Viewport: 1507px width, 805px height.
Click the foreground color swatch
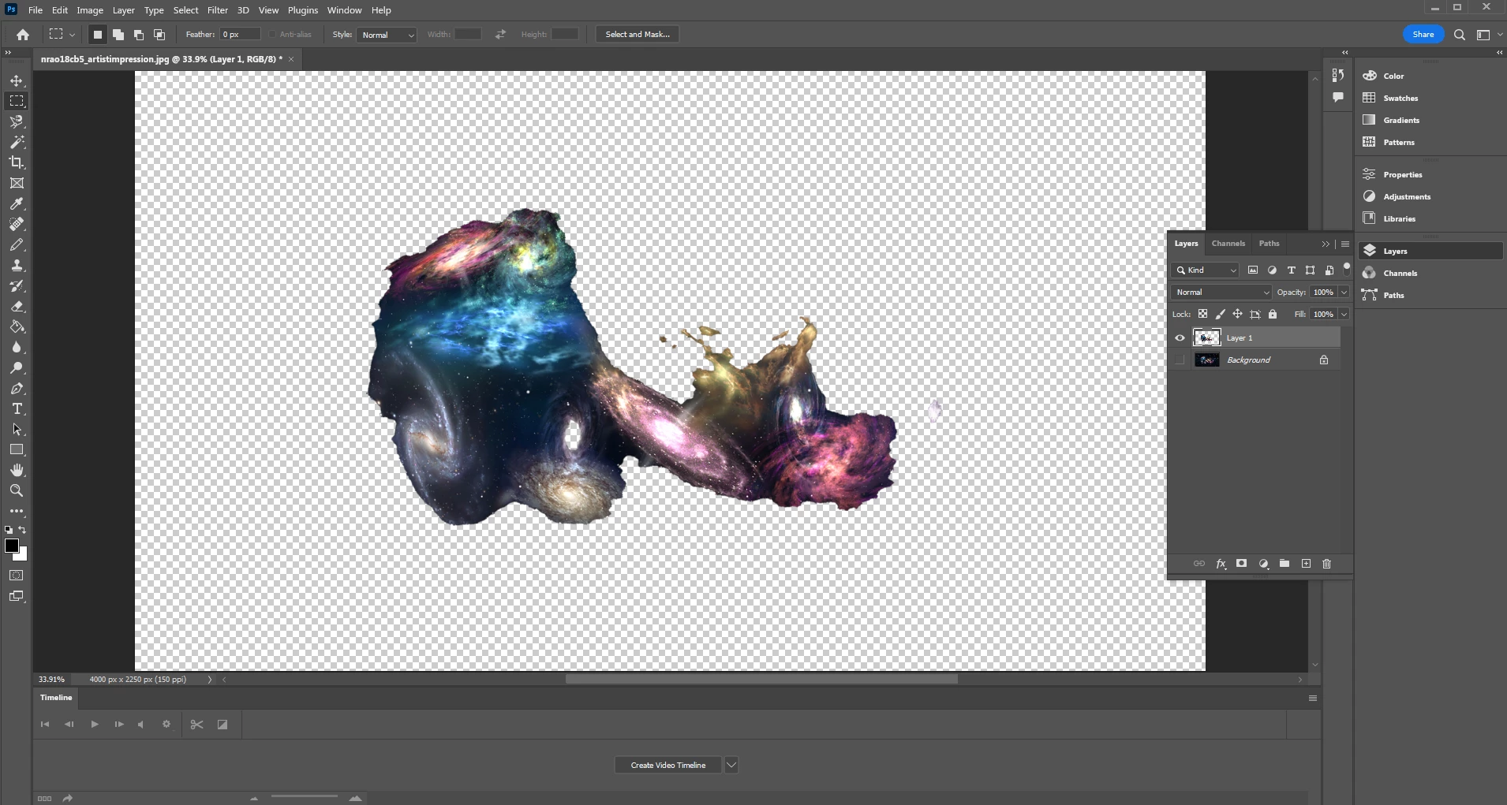[12, 546]
